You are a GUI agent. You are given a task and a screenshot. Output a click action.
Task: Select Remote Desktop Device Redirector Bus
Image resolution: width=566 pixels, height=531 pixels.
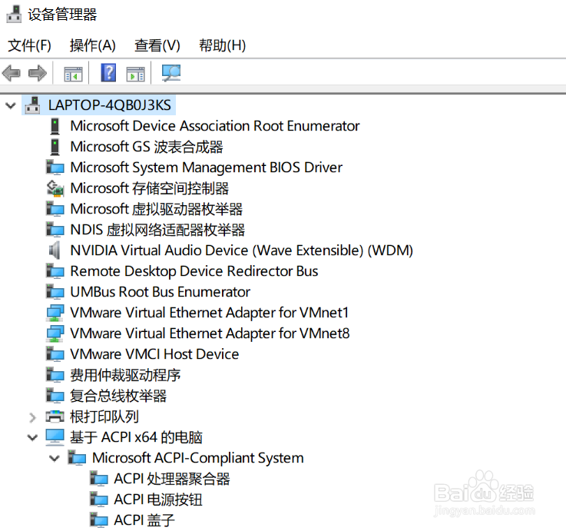coord(194,271)
